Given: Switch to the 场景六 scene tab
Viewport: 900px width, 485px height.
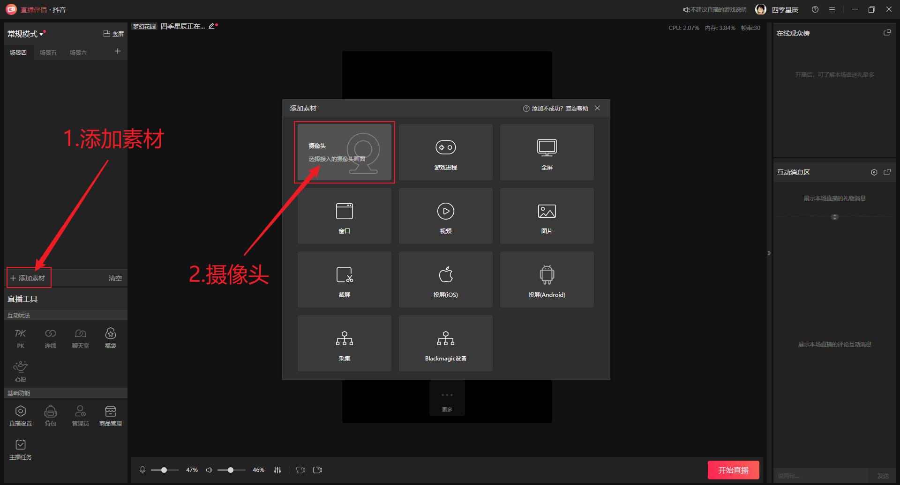Looking at the screenshot, I should (x=78, y=52).
